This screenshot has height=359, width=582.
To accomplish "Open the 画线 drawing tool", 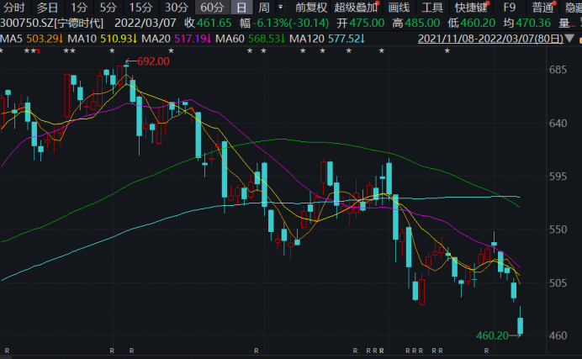I will point(399,7).
